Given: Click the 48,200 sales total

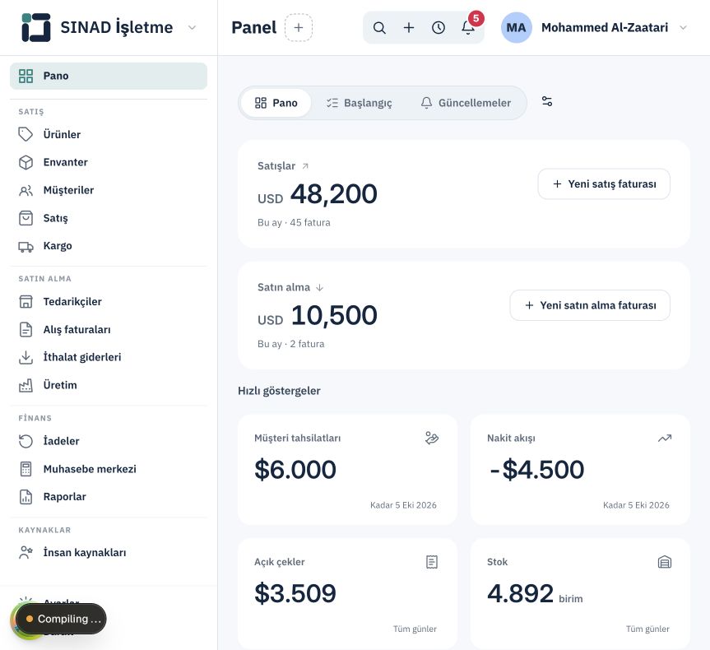Looking at the screenshot, I should pos(334,194).
